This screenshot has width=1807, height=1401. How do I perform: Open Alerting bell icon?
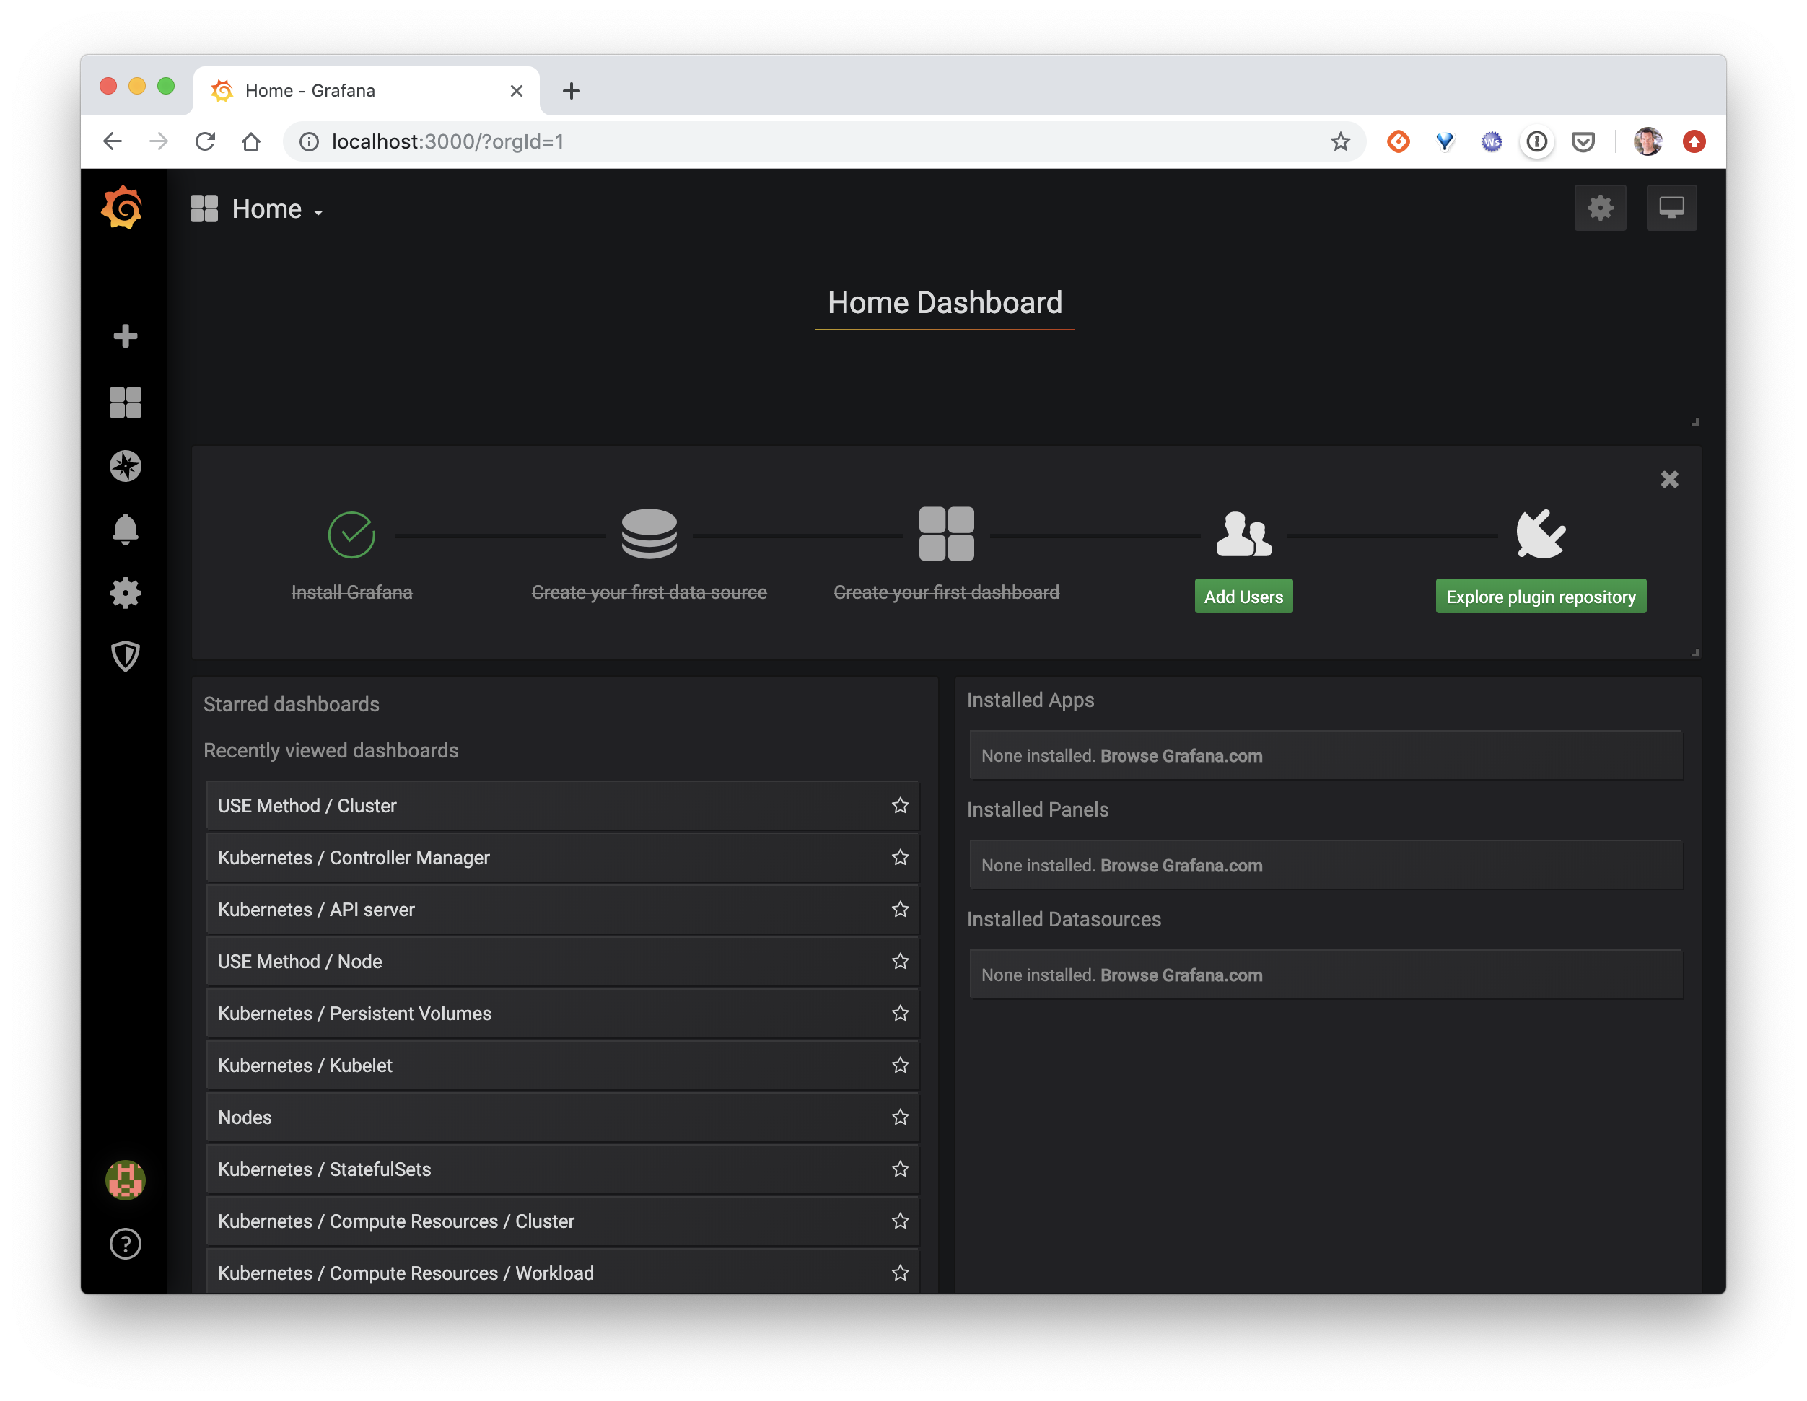click(x=125, y=530)
